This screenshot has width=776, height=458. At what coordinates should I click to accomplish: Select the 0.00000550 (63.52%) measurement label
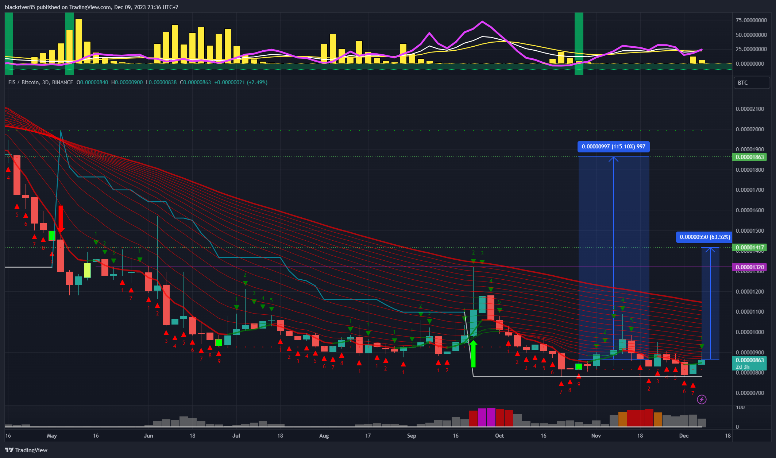click(705, 237)
